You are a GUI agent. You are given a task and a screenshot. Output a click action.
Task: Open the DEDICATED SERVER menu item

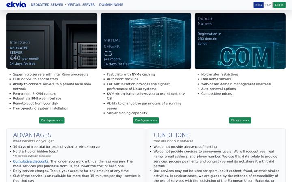(47, 4)
